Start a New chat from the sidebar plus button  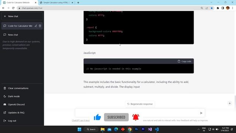pyautogui.click(x=22, y=16)
